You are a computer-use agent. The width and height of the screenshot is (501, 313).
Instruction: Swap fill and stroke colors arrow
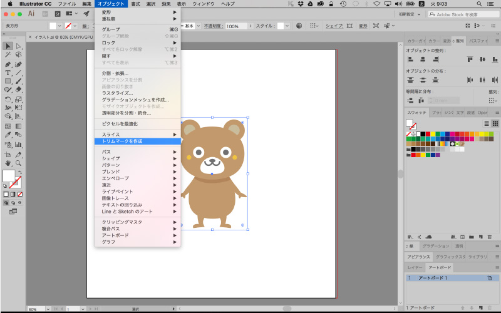coord(20,172)
